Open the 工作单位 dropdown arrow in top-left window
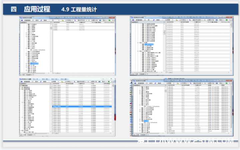Screen dimensions: 240x150 pos(72,20)
